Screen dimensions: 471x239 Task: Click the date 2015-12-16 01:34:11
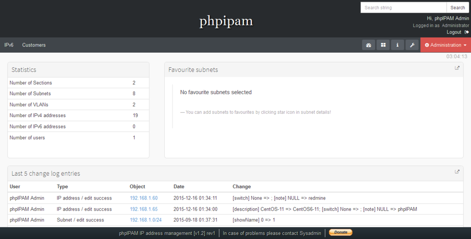click(x=195, y=198)
